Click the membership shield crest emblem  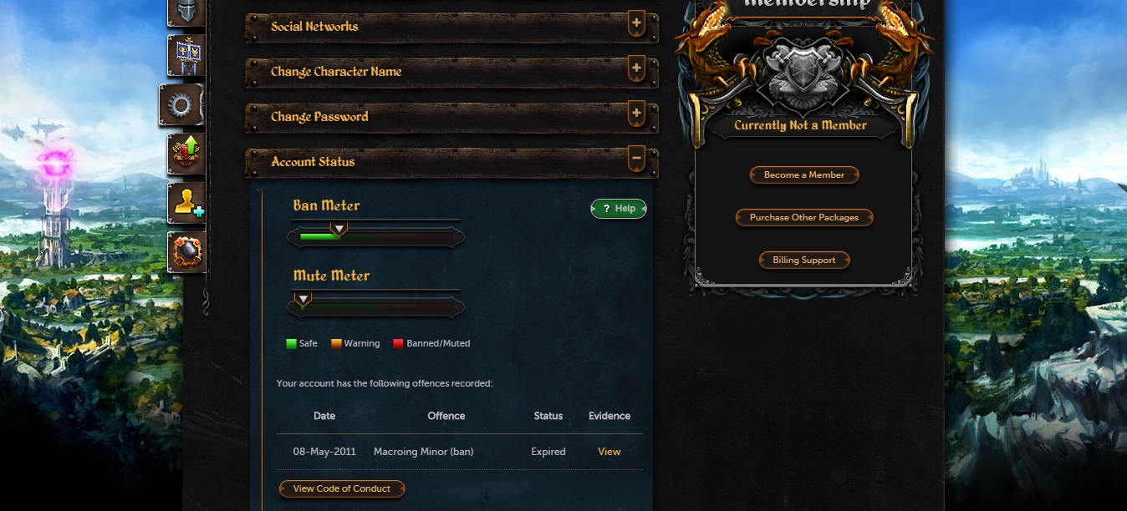tap(803, 70)
